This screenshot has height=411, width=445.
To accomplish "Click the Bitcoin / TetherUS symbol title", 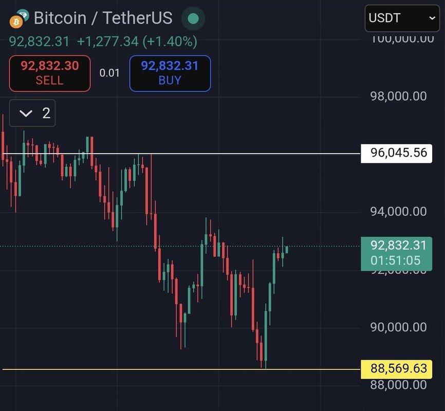I will pyautogui.click(x=103, y=18).
